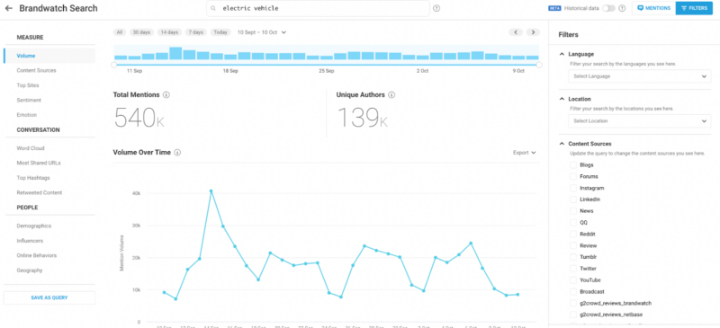720x328 pixels.
Task: Check the Review content source
Action: coord(573,245)
